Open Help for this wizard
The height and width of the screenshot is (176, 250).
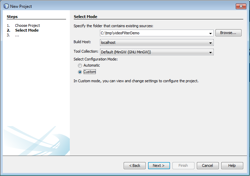[232, 165]
